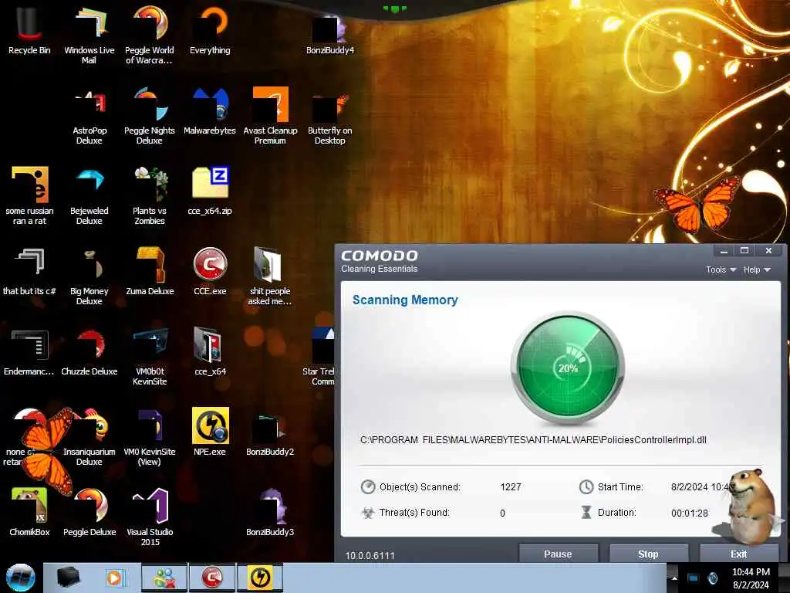
Task: Select VM0 KevinSite (View) icon
Action: point(149,437)
